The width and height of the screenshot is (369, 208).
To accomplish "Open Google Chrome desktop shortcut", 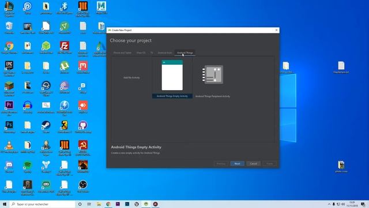I will (9, 47).
